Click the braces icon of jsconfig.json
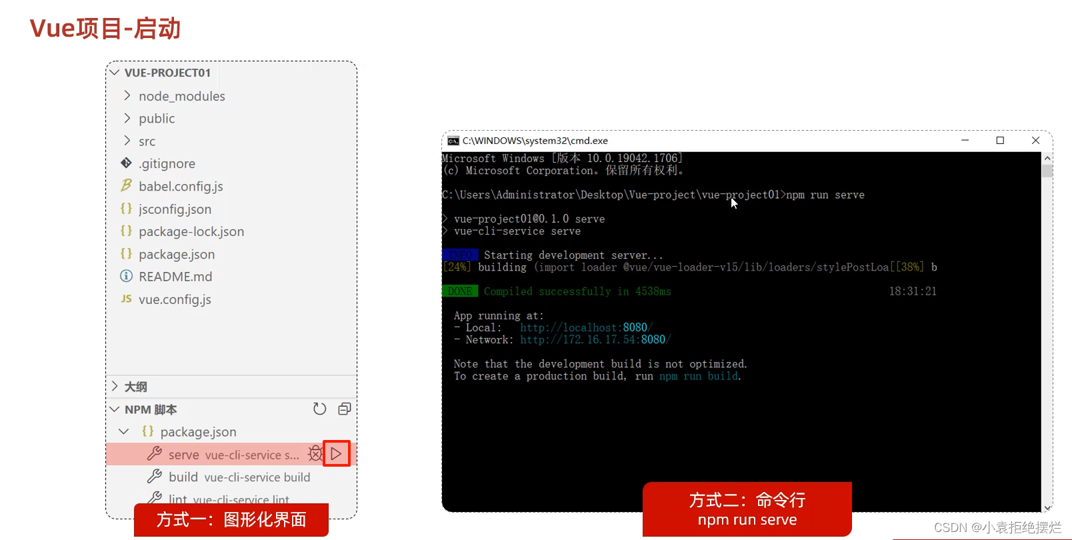Image resolution: width=1072 pixels, height=540 pixels. pyautogui.click(x=126, y=208)
